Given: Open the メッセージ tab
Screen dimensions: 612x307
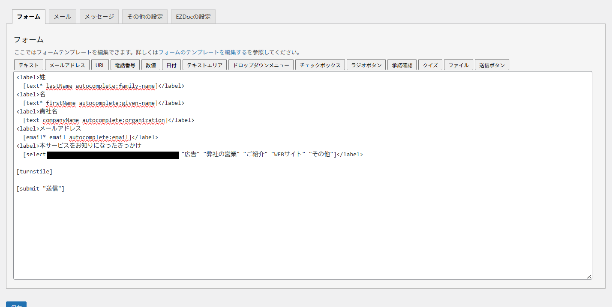Looking at the screenshot, I should (x=99, y=17).
